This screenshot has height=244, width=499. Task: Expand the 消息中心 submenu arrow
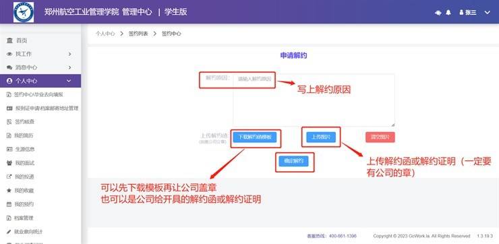pos(69,67)
